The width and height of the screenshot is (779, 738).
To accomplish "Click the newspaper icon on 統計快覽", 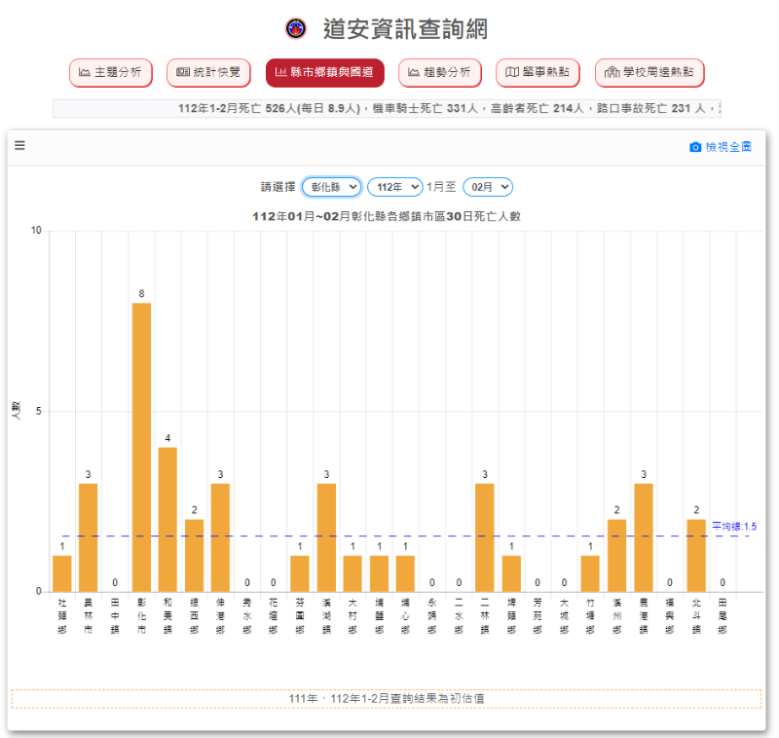I will [182, 72].
